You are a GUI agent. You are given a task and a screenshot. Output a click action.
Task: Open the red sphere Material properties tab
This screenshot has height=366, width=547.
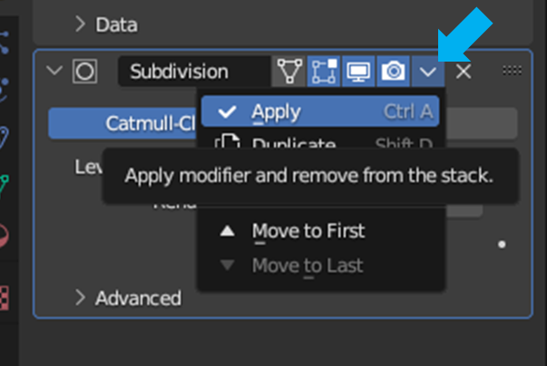[x=4, y=236]
